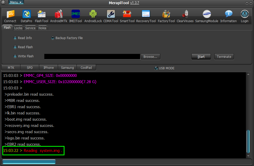Select the CoolPad platform tab
This screenshot has height=166, width=254.
point(86,68)
